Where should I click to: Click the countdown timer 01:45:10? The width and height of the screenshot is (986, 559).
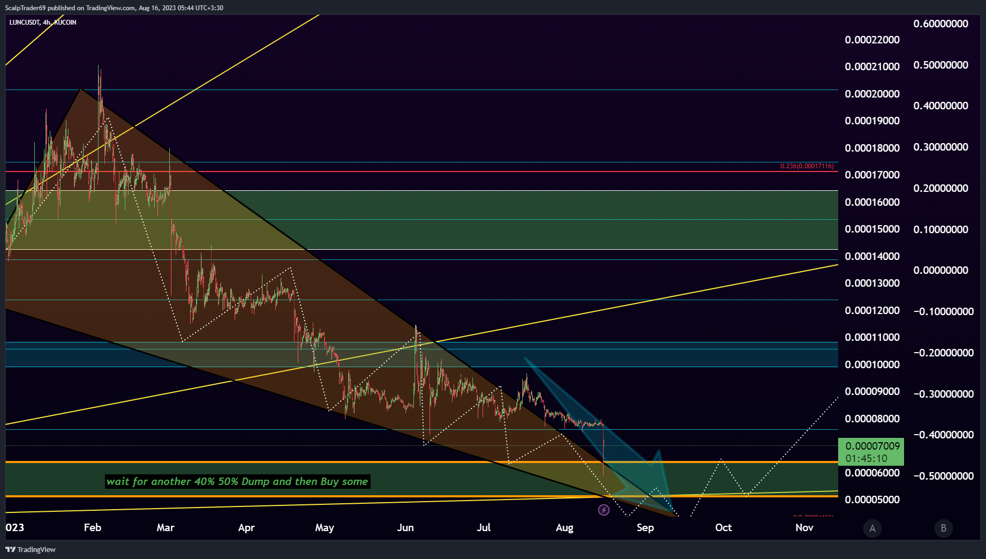[867, 459]
